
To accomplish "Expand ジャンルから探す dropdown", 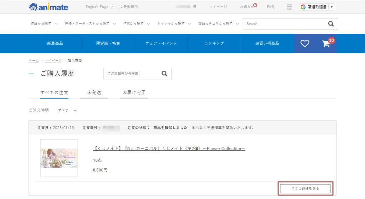I will click(174, 23).
